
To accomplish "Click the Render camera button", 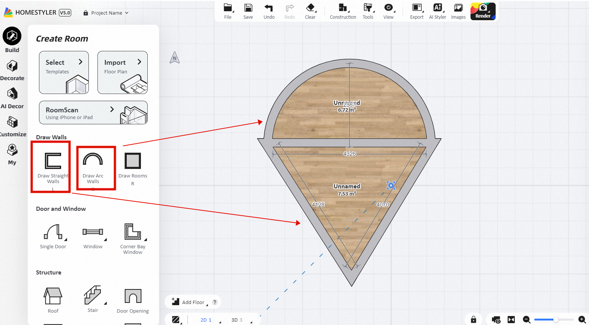I will pos(483,11).
